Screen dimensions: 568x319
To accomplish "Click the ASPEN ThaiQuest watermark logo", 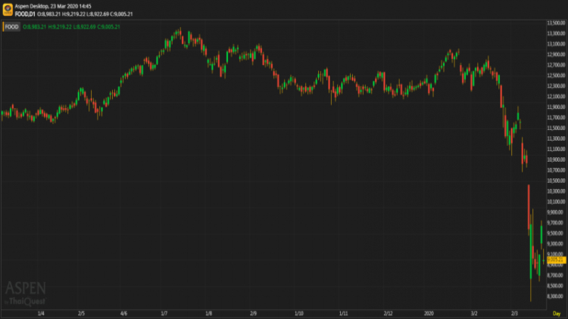I will (x=26, y=293).
